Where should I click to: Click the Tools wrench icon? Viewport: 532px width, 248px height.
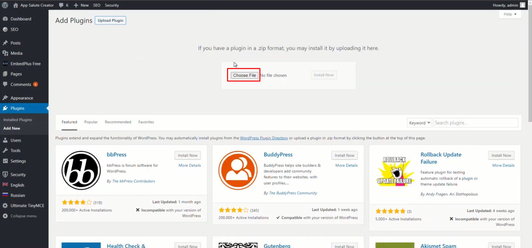point(5,151)
